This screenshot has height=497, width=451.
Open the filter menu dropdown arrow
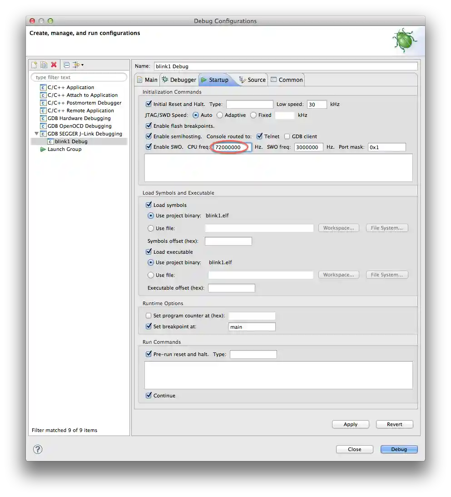[x=82, y=65]
